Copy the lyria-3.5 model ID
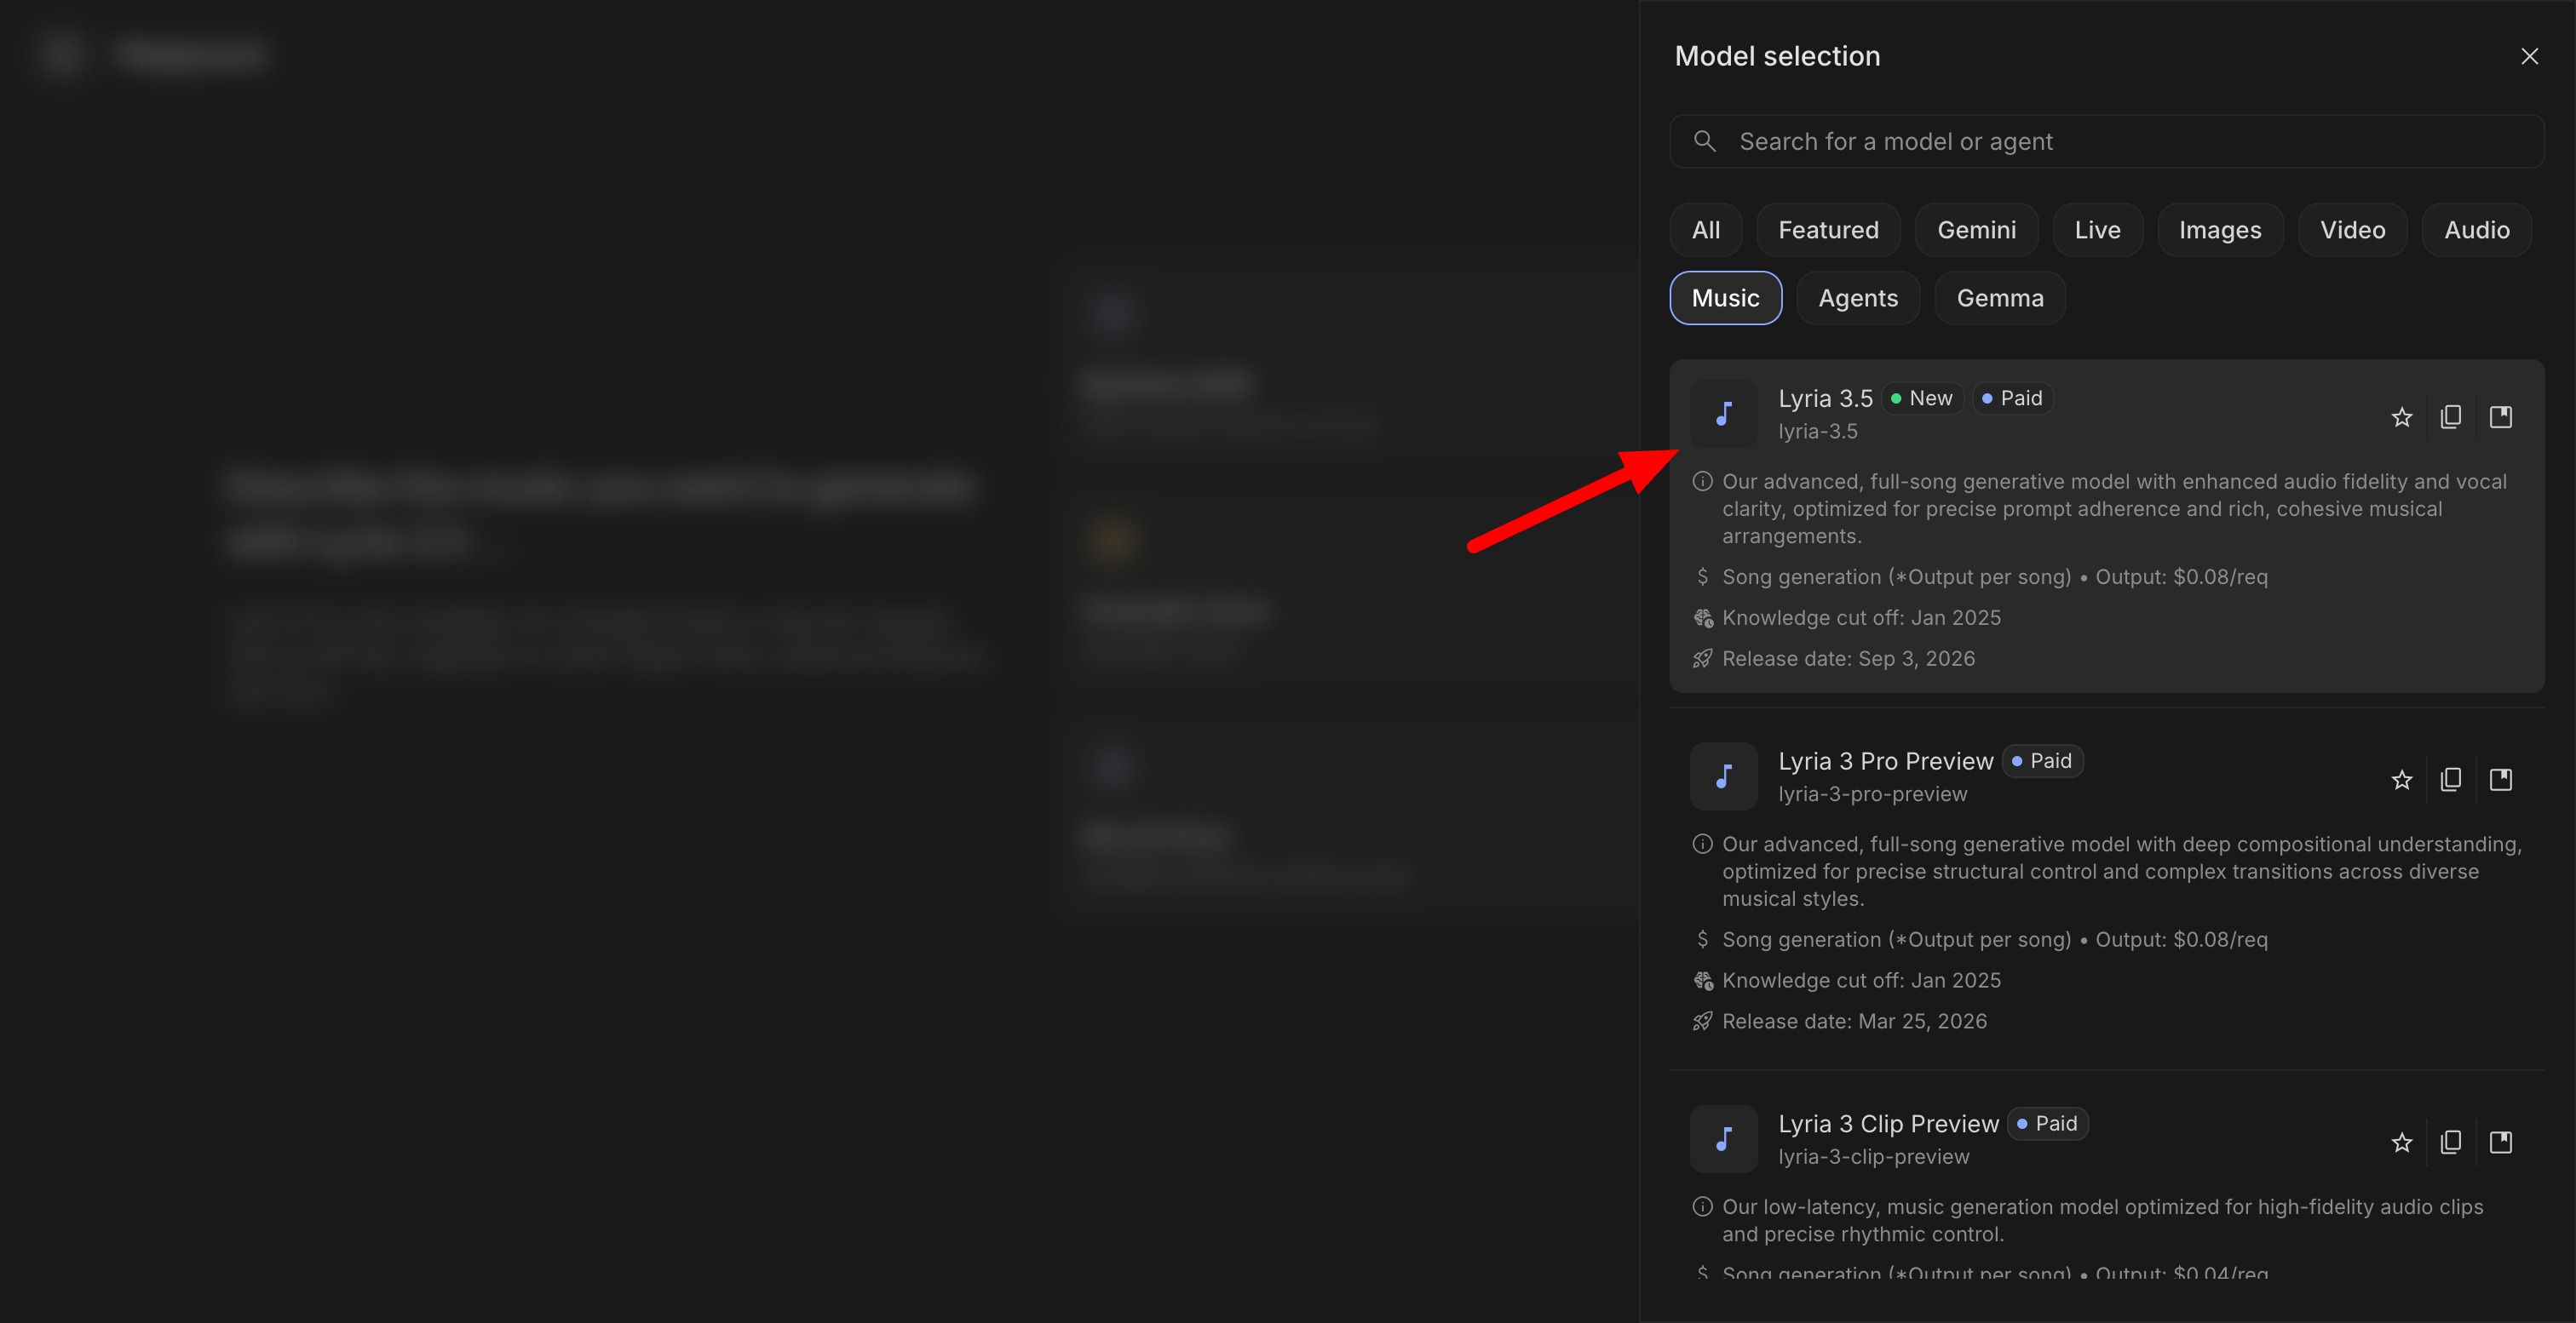 point(2451,416)
